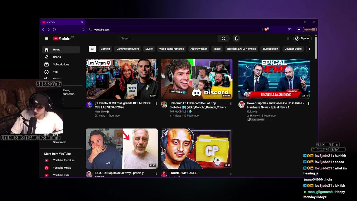Play the Epical News thumbnail
The height and width of the screenshot is (201, 357).
point(274,79)
